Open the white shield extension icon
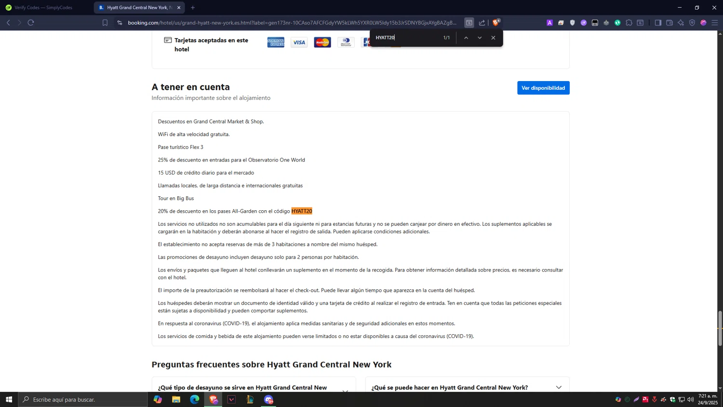This screenshot has width=723, height=407. pyautogui.click(x=572, y=23)
